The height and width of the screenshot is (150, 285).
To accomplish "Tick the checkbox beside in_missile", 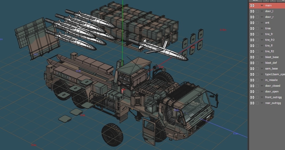I will pyautogui.click(x=257, y=80).
